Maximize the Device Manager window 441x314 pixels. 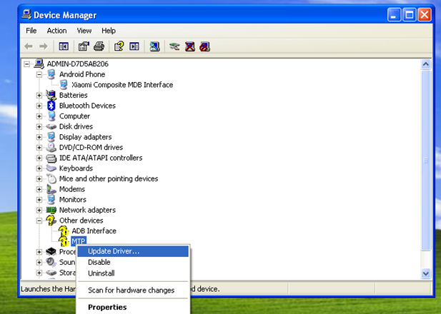(410, 14)
